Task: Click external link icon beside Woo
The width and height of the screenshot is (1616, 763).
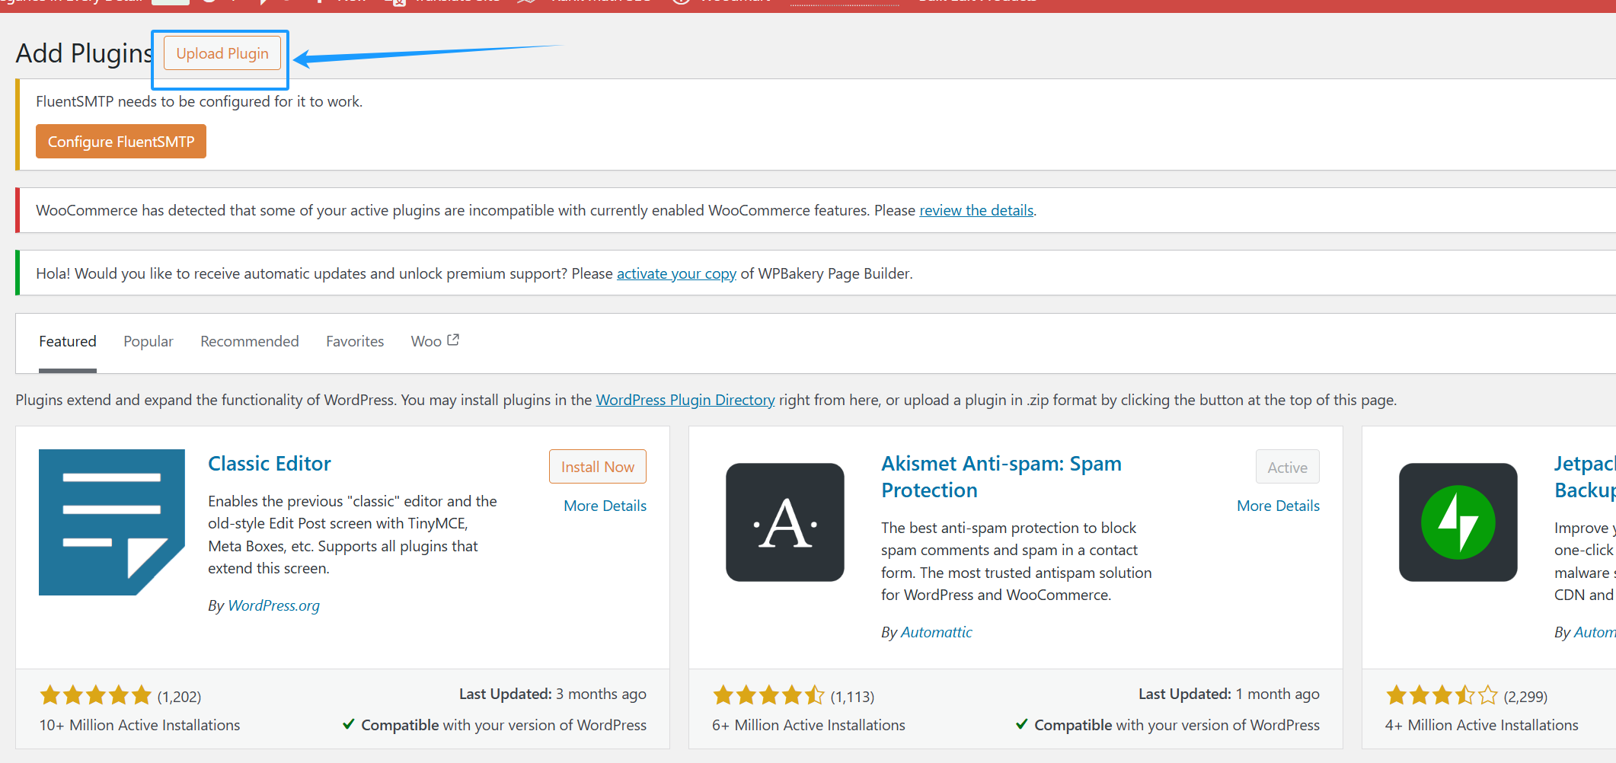Action: pyautogui.click(x=453, y=340)
